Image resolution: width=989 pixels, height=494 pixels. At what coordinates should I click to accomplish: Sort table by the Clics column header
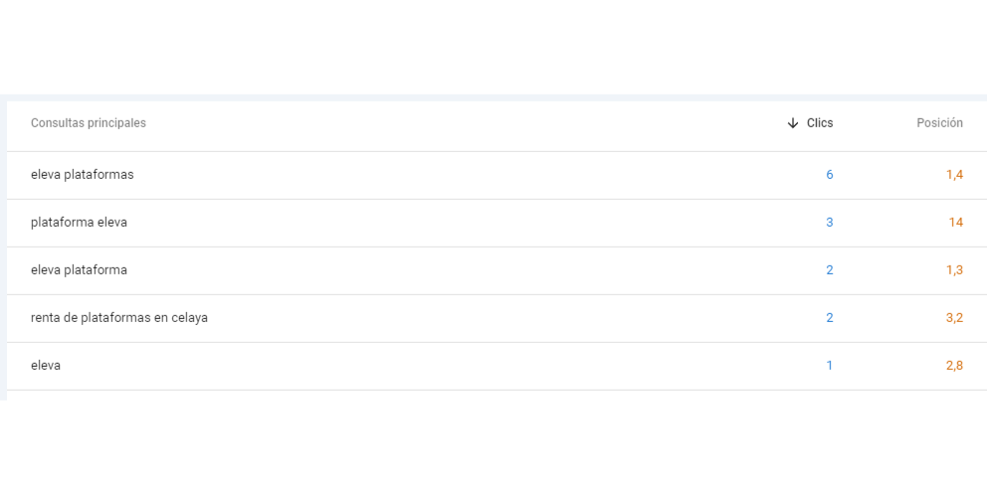(820, 123)
